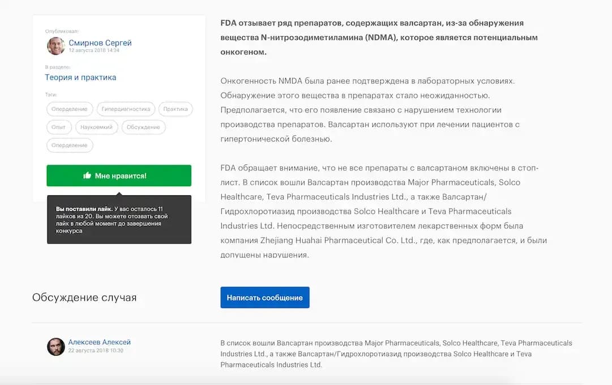This screenshot has width=612, height=385.
Task: Click the paragraph beginning FDA обращает внимание
Action: (x=384, y=211)
